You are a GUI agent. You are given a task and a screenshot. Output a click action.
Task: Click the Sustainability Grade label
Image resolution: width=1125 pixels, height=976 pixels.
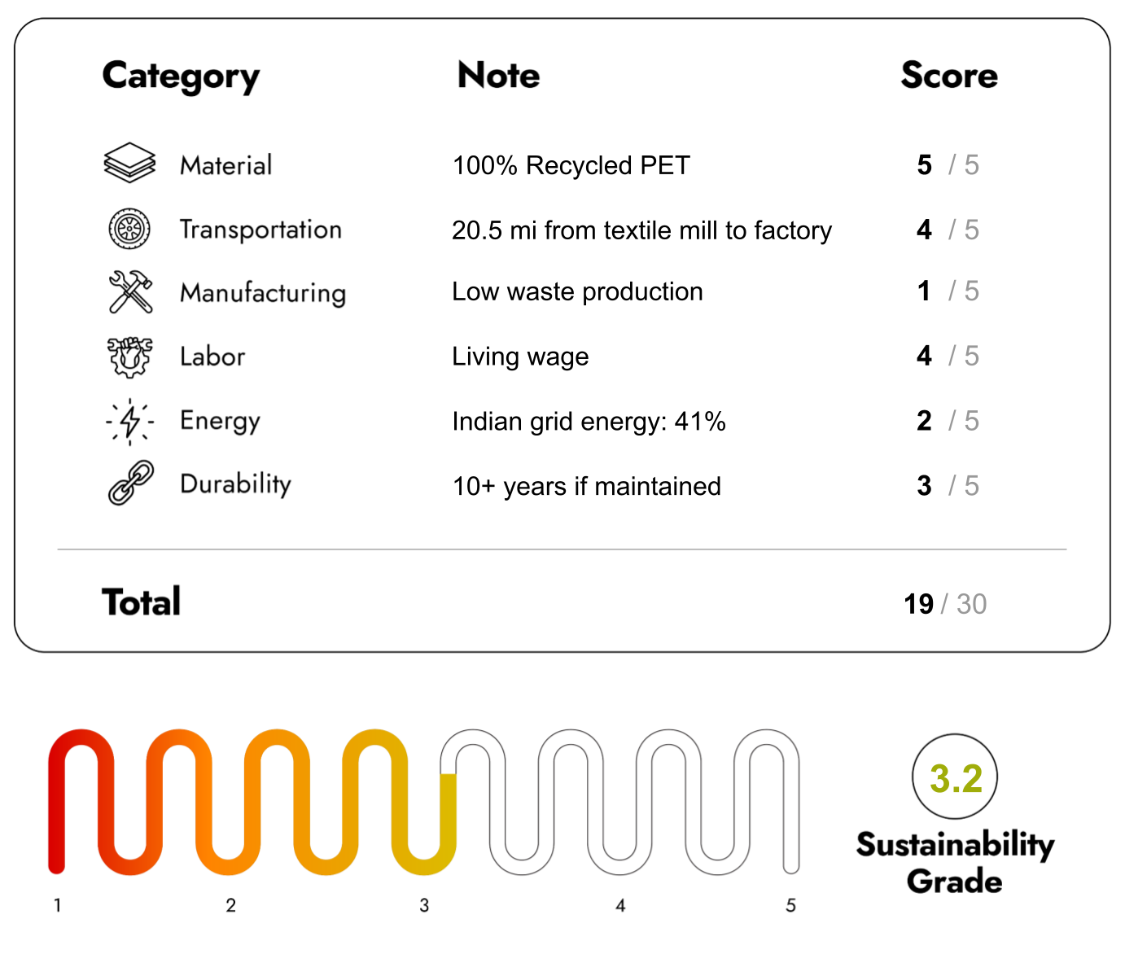point(954,863)
